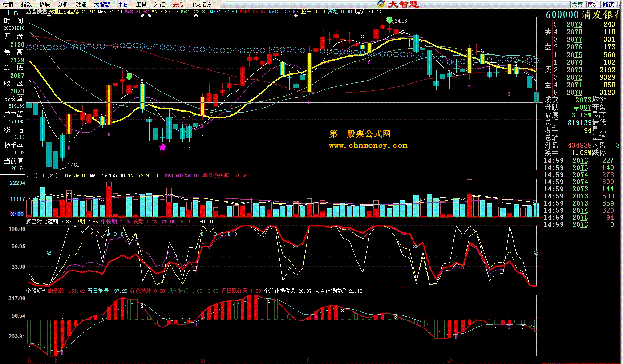623x364 pixels.
Task: Click the MA5 21.70 value
Action: pos(110,12)
